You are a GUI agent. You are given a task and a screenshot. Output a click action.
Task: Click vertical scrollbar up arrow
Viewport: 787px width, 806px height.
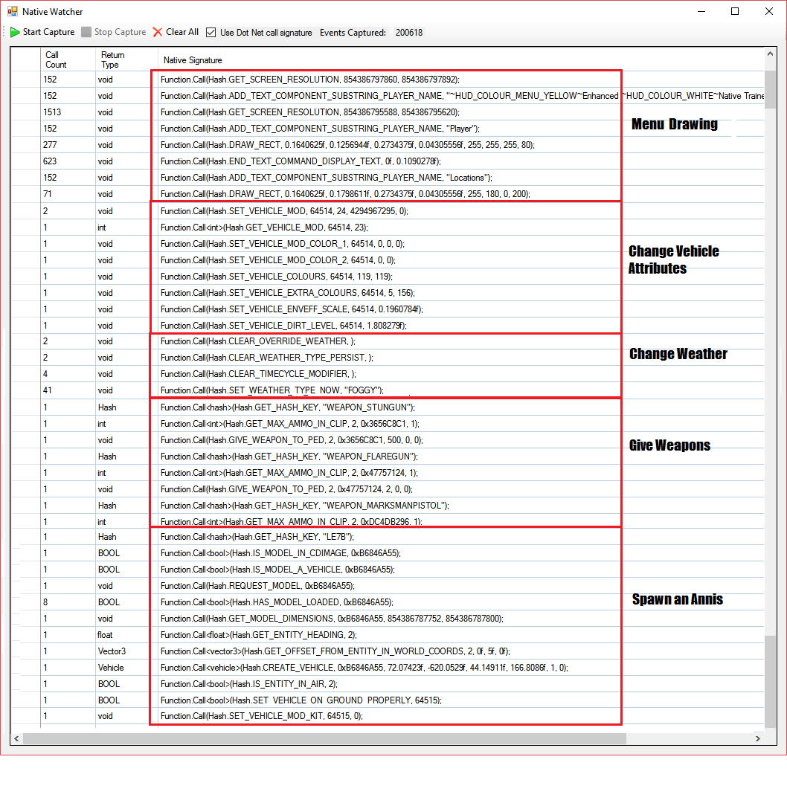click(x=770, y=54)
